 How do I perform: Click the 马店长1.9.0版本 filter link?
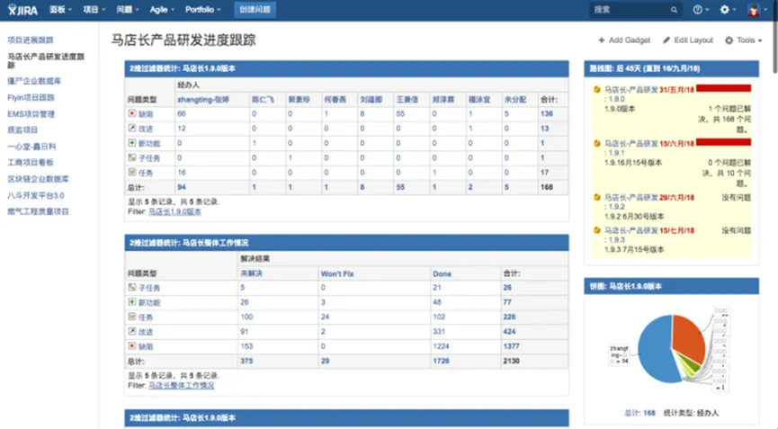(x=174, y=211)
